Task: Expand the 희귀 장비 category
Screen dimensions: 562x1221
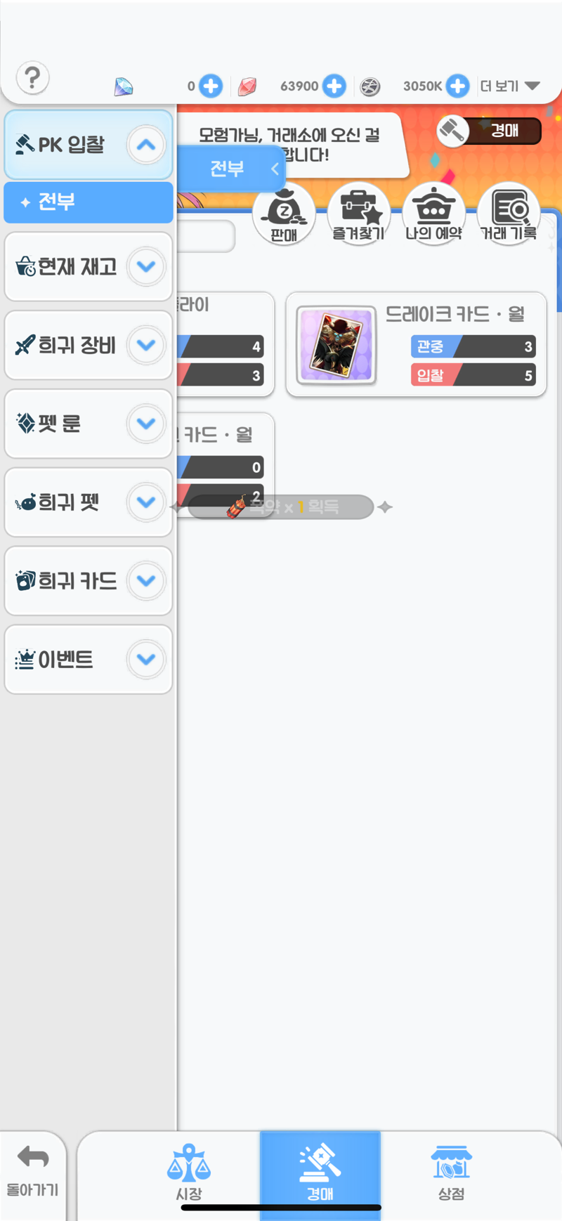Action: click(146, 345)
